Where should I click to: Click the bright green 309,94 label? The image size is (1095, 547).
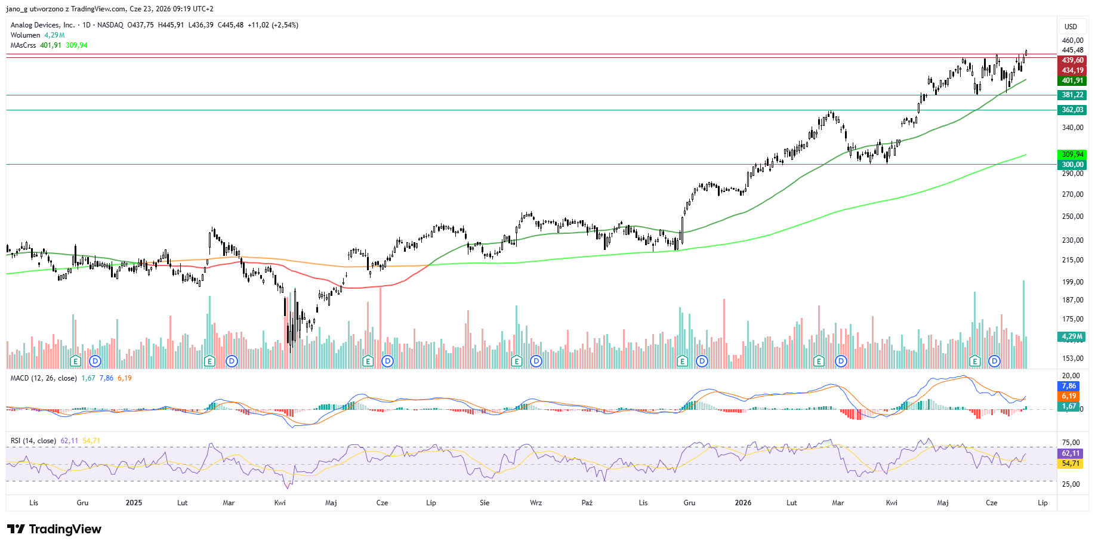pyautogui.click(x=1072, y=154)
